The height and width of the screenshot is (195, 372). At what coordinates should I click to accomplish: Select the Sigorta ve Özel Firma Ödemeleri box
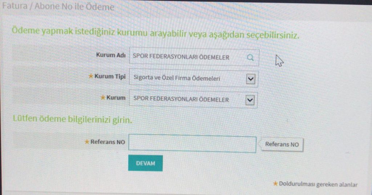[194, 78]
